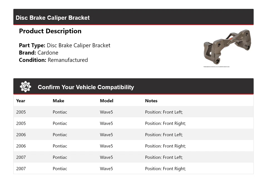Viewport: 267px width, 183px height.
Task: Click the Year column header
Action: tap(21, 101)
